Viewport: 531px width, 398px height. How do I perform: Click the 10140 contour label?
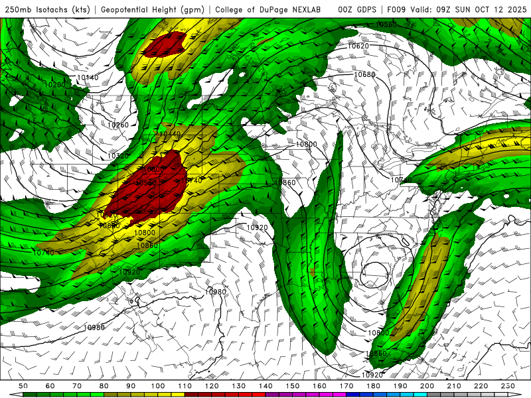pos(88,78)
